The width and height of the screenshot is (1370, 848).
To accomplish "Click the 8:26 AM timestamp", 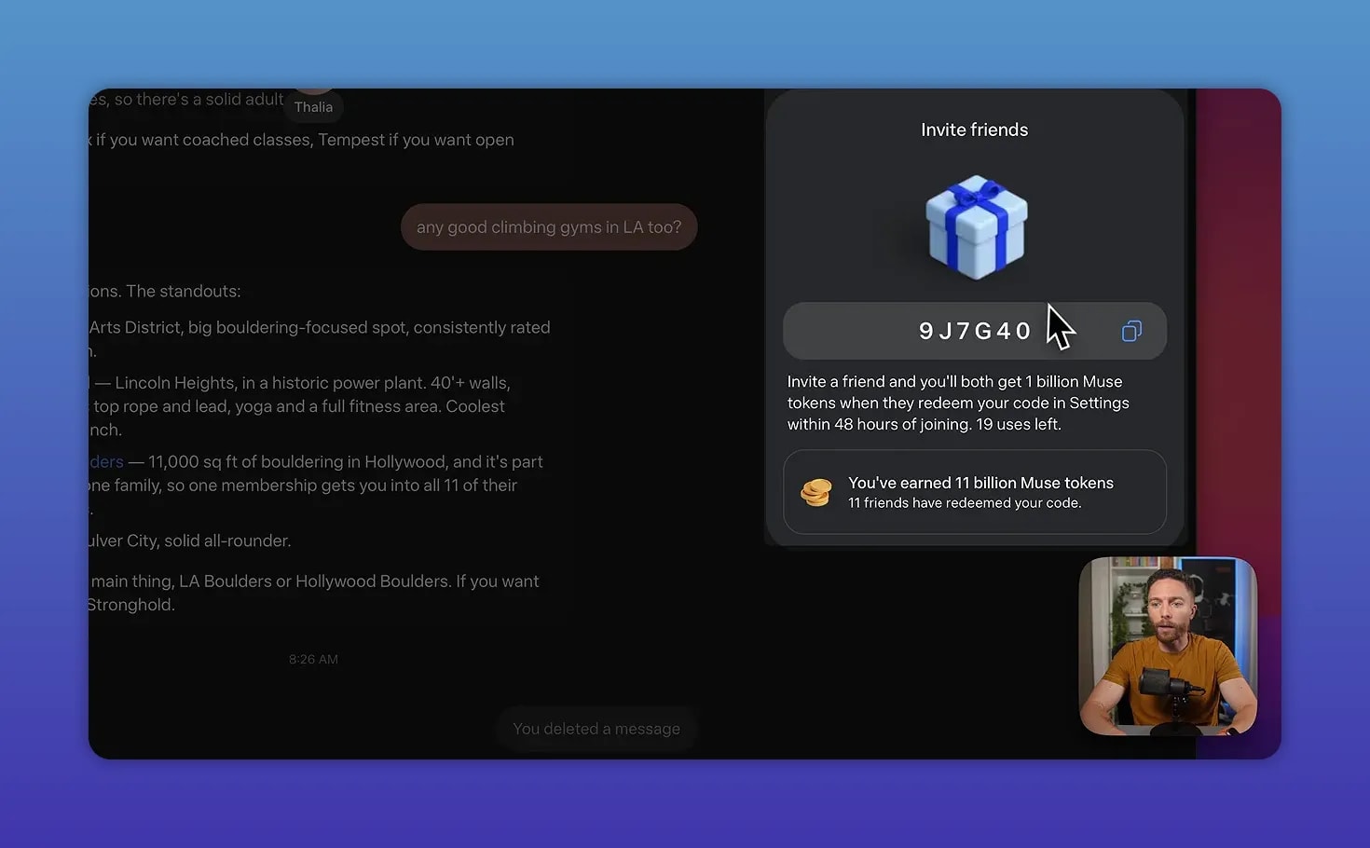I will (x=313, y=659).
